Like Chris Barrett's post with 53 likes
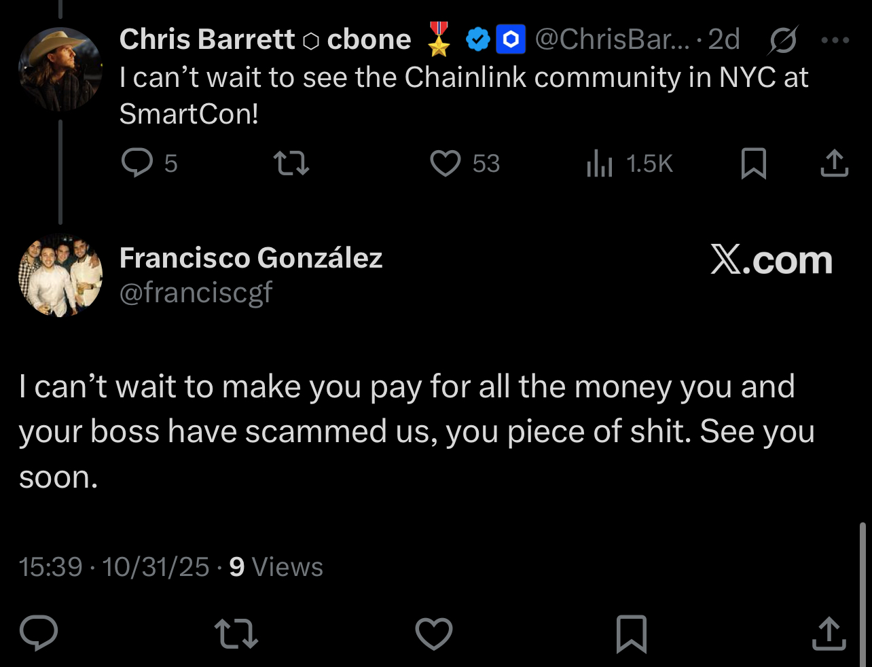Image resolution: width=872 pixels, height=667 pixels. pos(446,163)
